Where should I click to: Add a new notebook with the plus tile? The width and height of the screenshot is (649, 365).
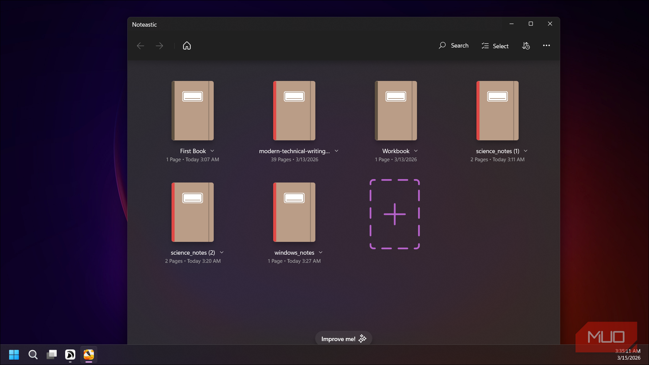point(395,214)
